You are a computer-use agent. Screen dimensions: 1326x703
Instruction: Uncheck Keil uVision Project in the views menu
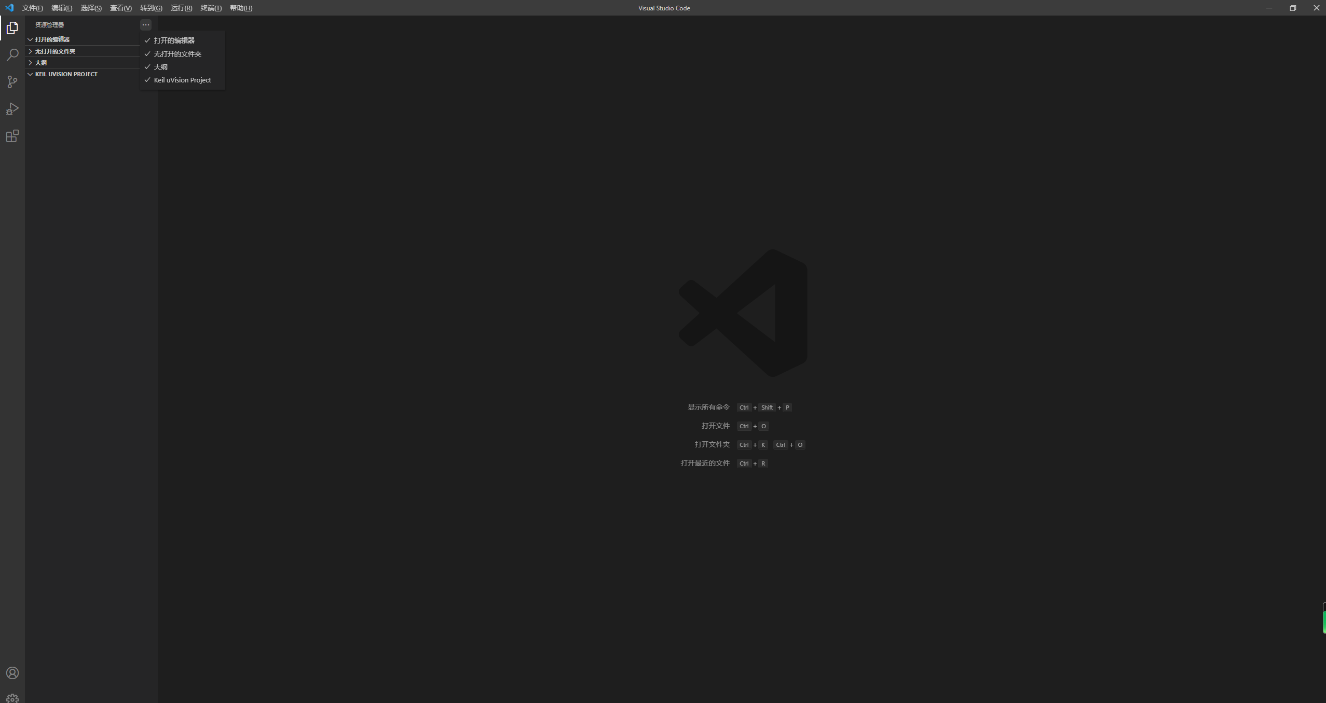[x=182, y=80]
